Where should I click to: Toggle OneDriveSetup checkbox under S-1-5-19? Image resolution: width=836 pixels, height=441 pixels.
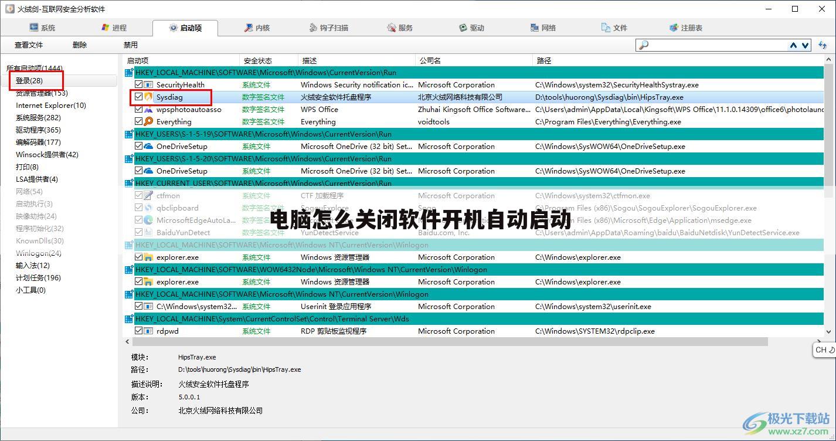(138, 147)
